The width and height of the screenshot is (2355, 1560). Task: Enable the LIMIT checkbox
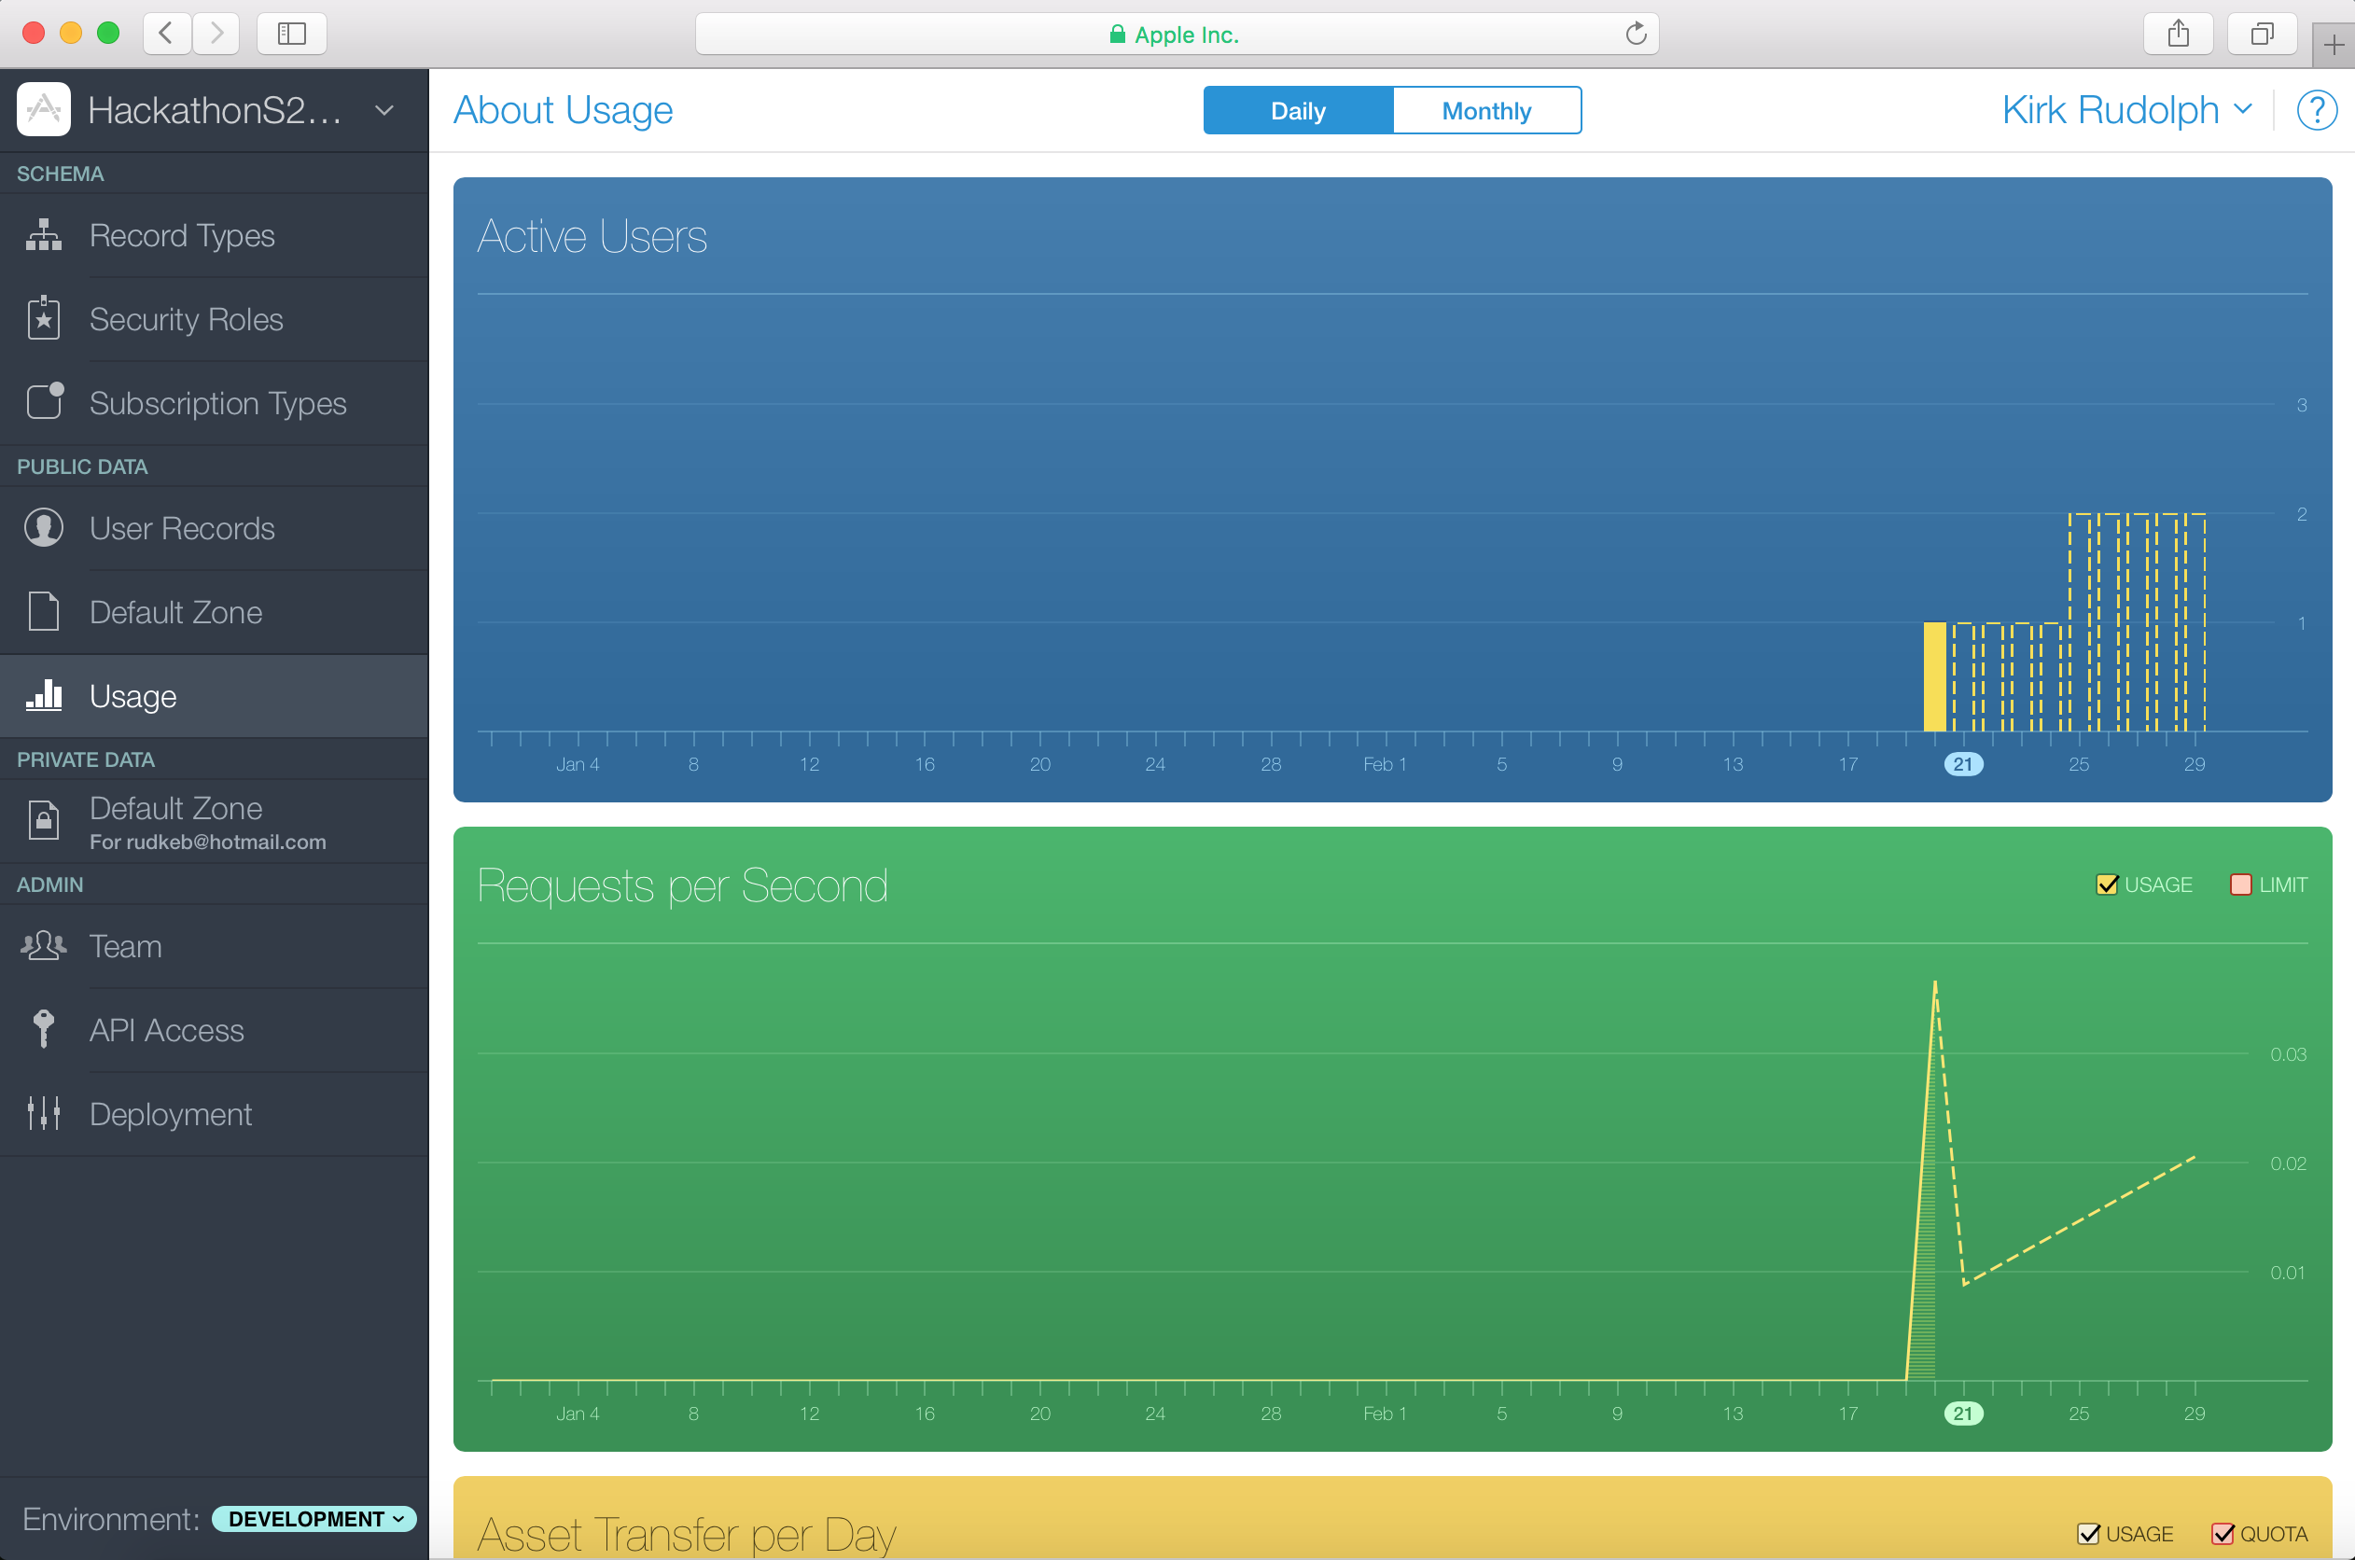point(2240,884)
